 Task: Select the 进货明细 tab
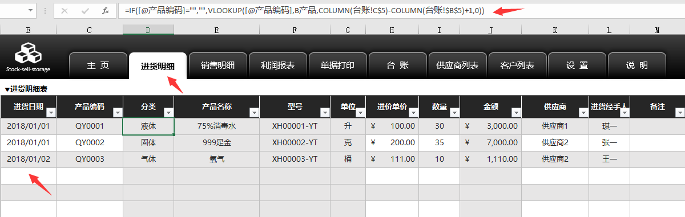[158, 66]
